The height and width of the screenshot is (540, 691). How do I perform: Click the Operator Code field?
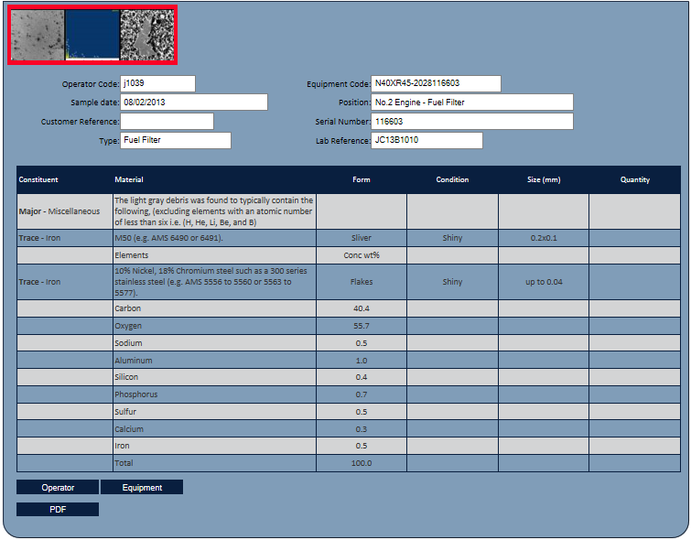(x=157, y=83)
